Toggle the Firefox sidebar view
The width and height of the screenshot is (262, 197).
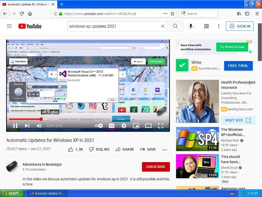pos(247,14)
